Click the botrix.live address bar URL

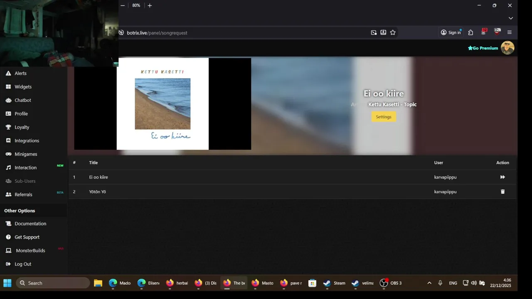click(157, 33)
